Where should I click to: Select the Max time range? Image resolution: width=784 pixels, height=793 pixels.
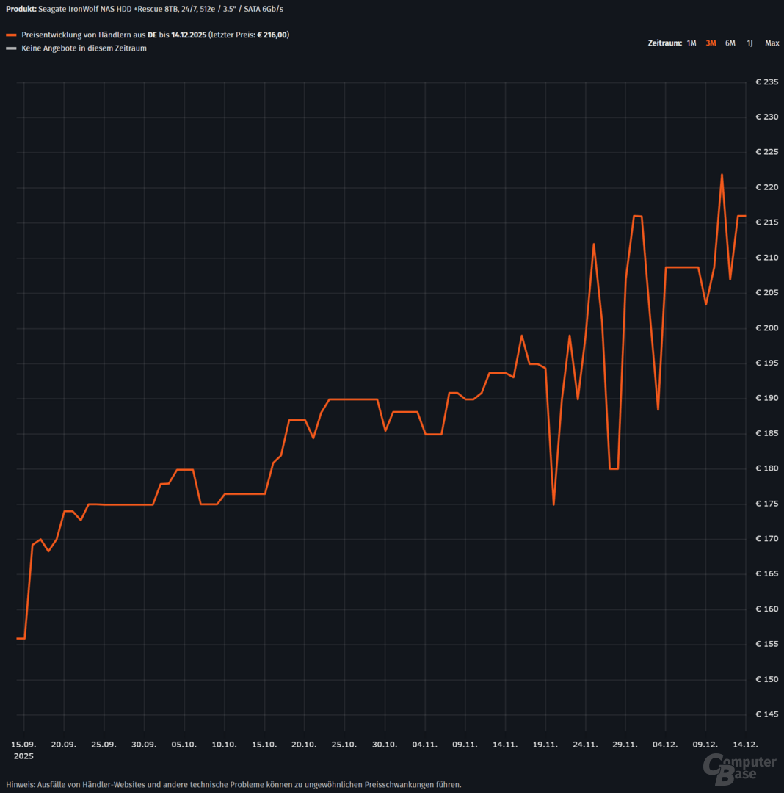pos(772,43)
